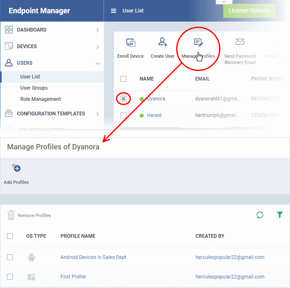The height and width of the screenshot is (288, 290).
Task: Uncheck the Dyanora user checkbox
Action: 123,99
